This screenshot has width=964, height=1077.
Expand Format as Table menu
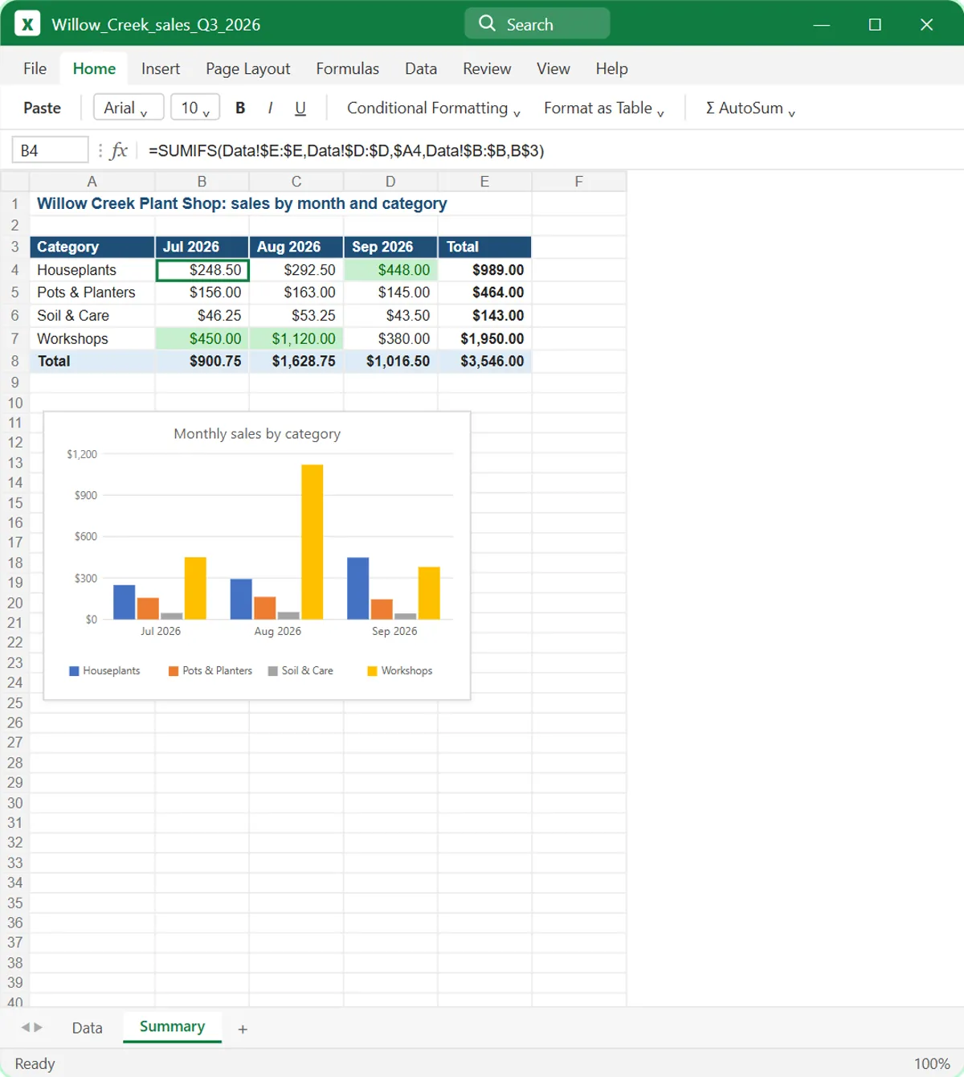(604, 108)
